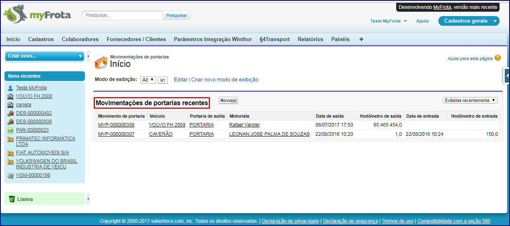Click the Ir! button
The image size is (510, 226).
162,80
